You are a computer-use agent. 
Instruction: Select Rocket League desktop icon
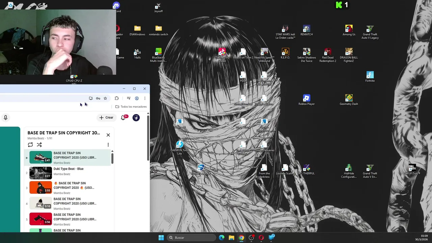coord(200,170)
